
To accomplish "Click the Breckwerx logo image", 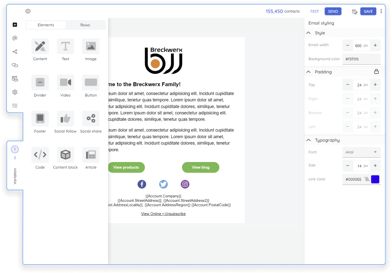I will [x=164, y=60].
